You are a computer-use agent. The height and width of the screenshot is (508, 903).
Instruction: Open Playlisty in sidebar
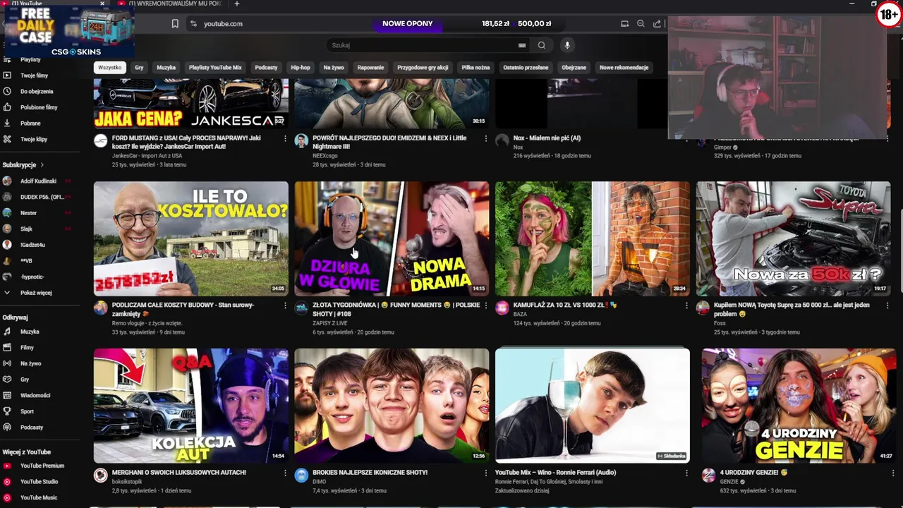click(30, 60)
